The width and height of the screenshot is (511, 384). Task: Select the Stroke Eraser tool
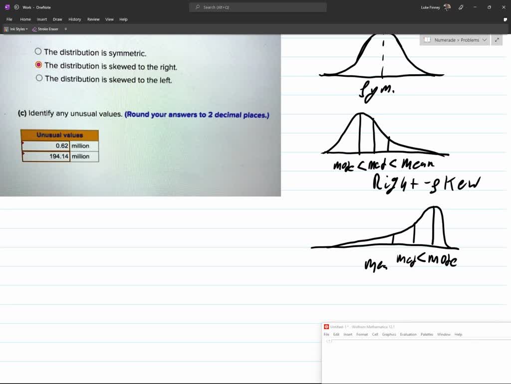46,29
